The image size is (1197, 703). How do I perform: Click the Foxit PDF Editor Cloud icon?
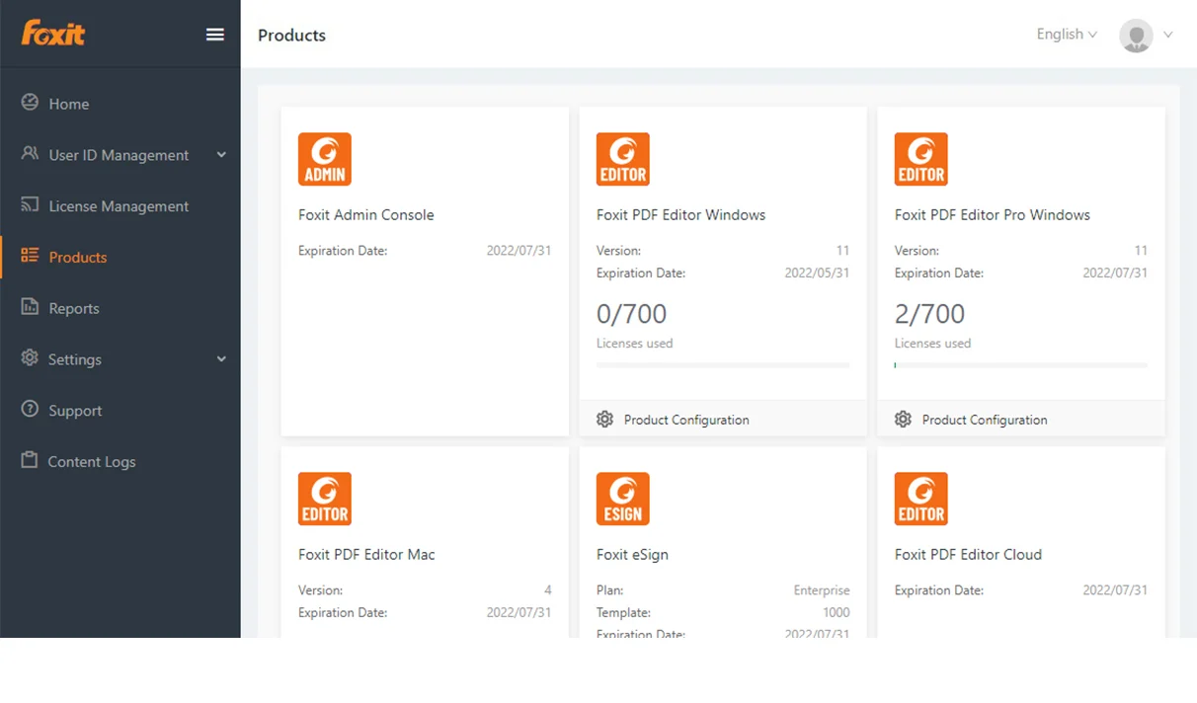(920, 499)
